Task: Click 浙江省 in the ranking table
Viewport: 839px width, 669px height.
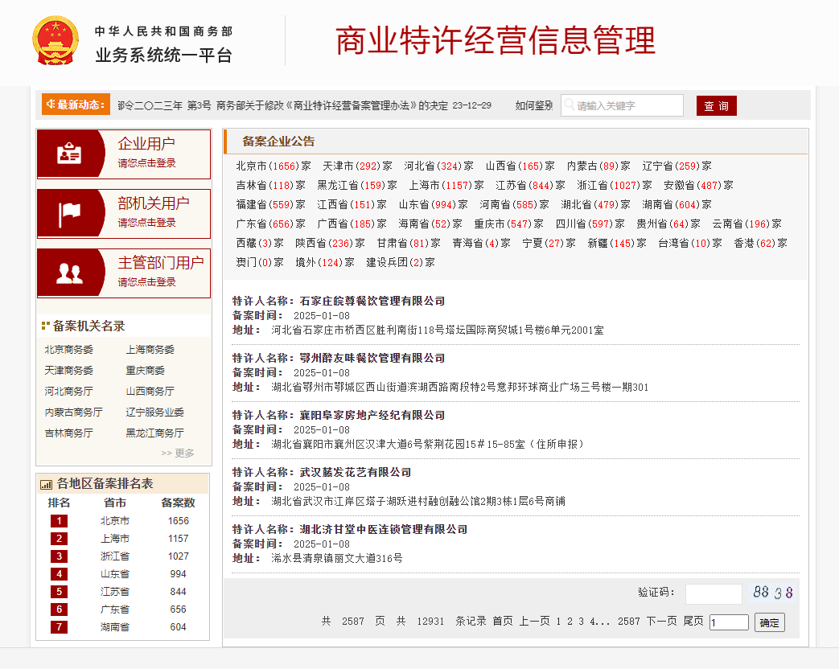Action: [115, 556]
